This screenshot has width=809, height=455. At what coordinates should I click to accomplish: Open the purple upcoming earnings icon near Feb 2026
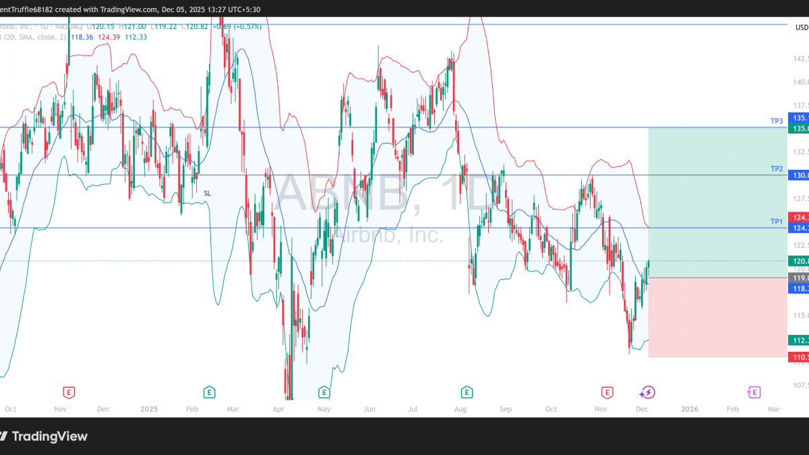point(753,392)
